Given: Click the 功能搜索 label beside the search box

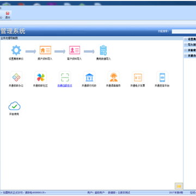Looking at the screenshot, I should point(163,32).
